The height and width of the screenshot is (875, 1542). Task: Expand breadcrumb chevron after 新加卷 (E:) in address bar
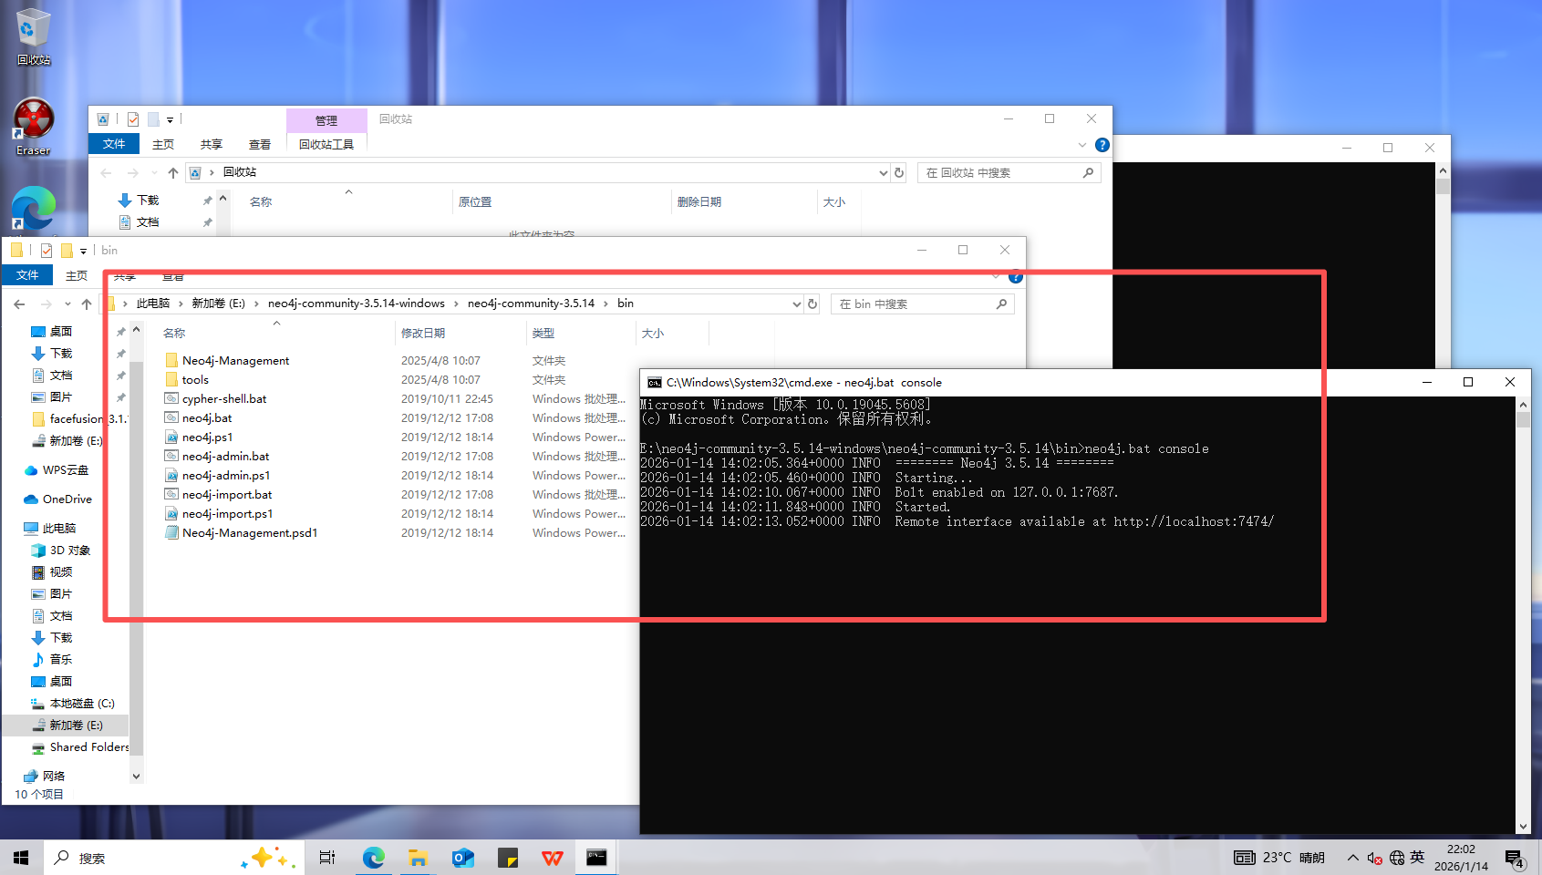pyautogui.click(x=256, y=304)
